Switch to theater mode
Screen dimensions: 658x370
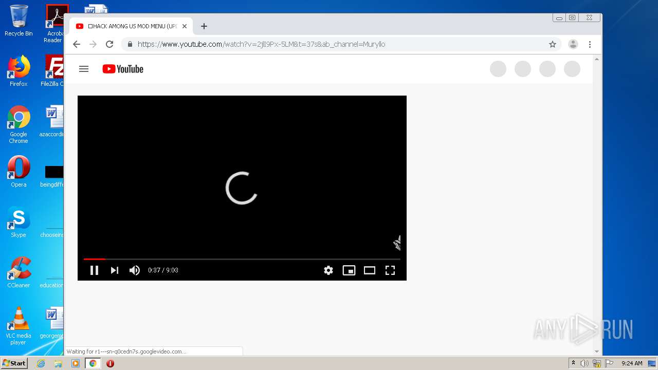[370, 270]
